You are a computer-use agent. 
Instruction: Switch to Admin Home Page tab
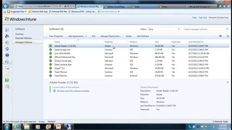(x=116, y=6)
